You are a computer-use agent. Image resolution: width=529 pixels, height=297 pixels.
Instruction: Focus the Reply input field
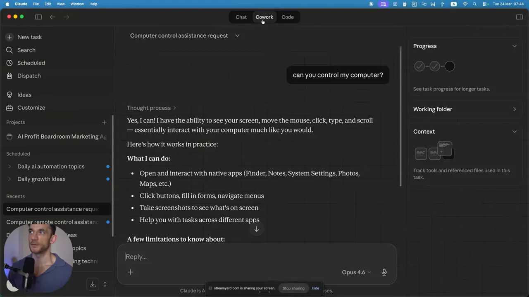pyautogui.click(x=256, y=257)
